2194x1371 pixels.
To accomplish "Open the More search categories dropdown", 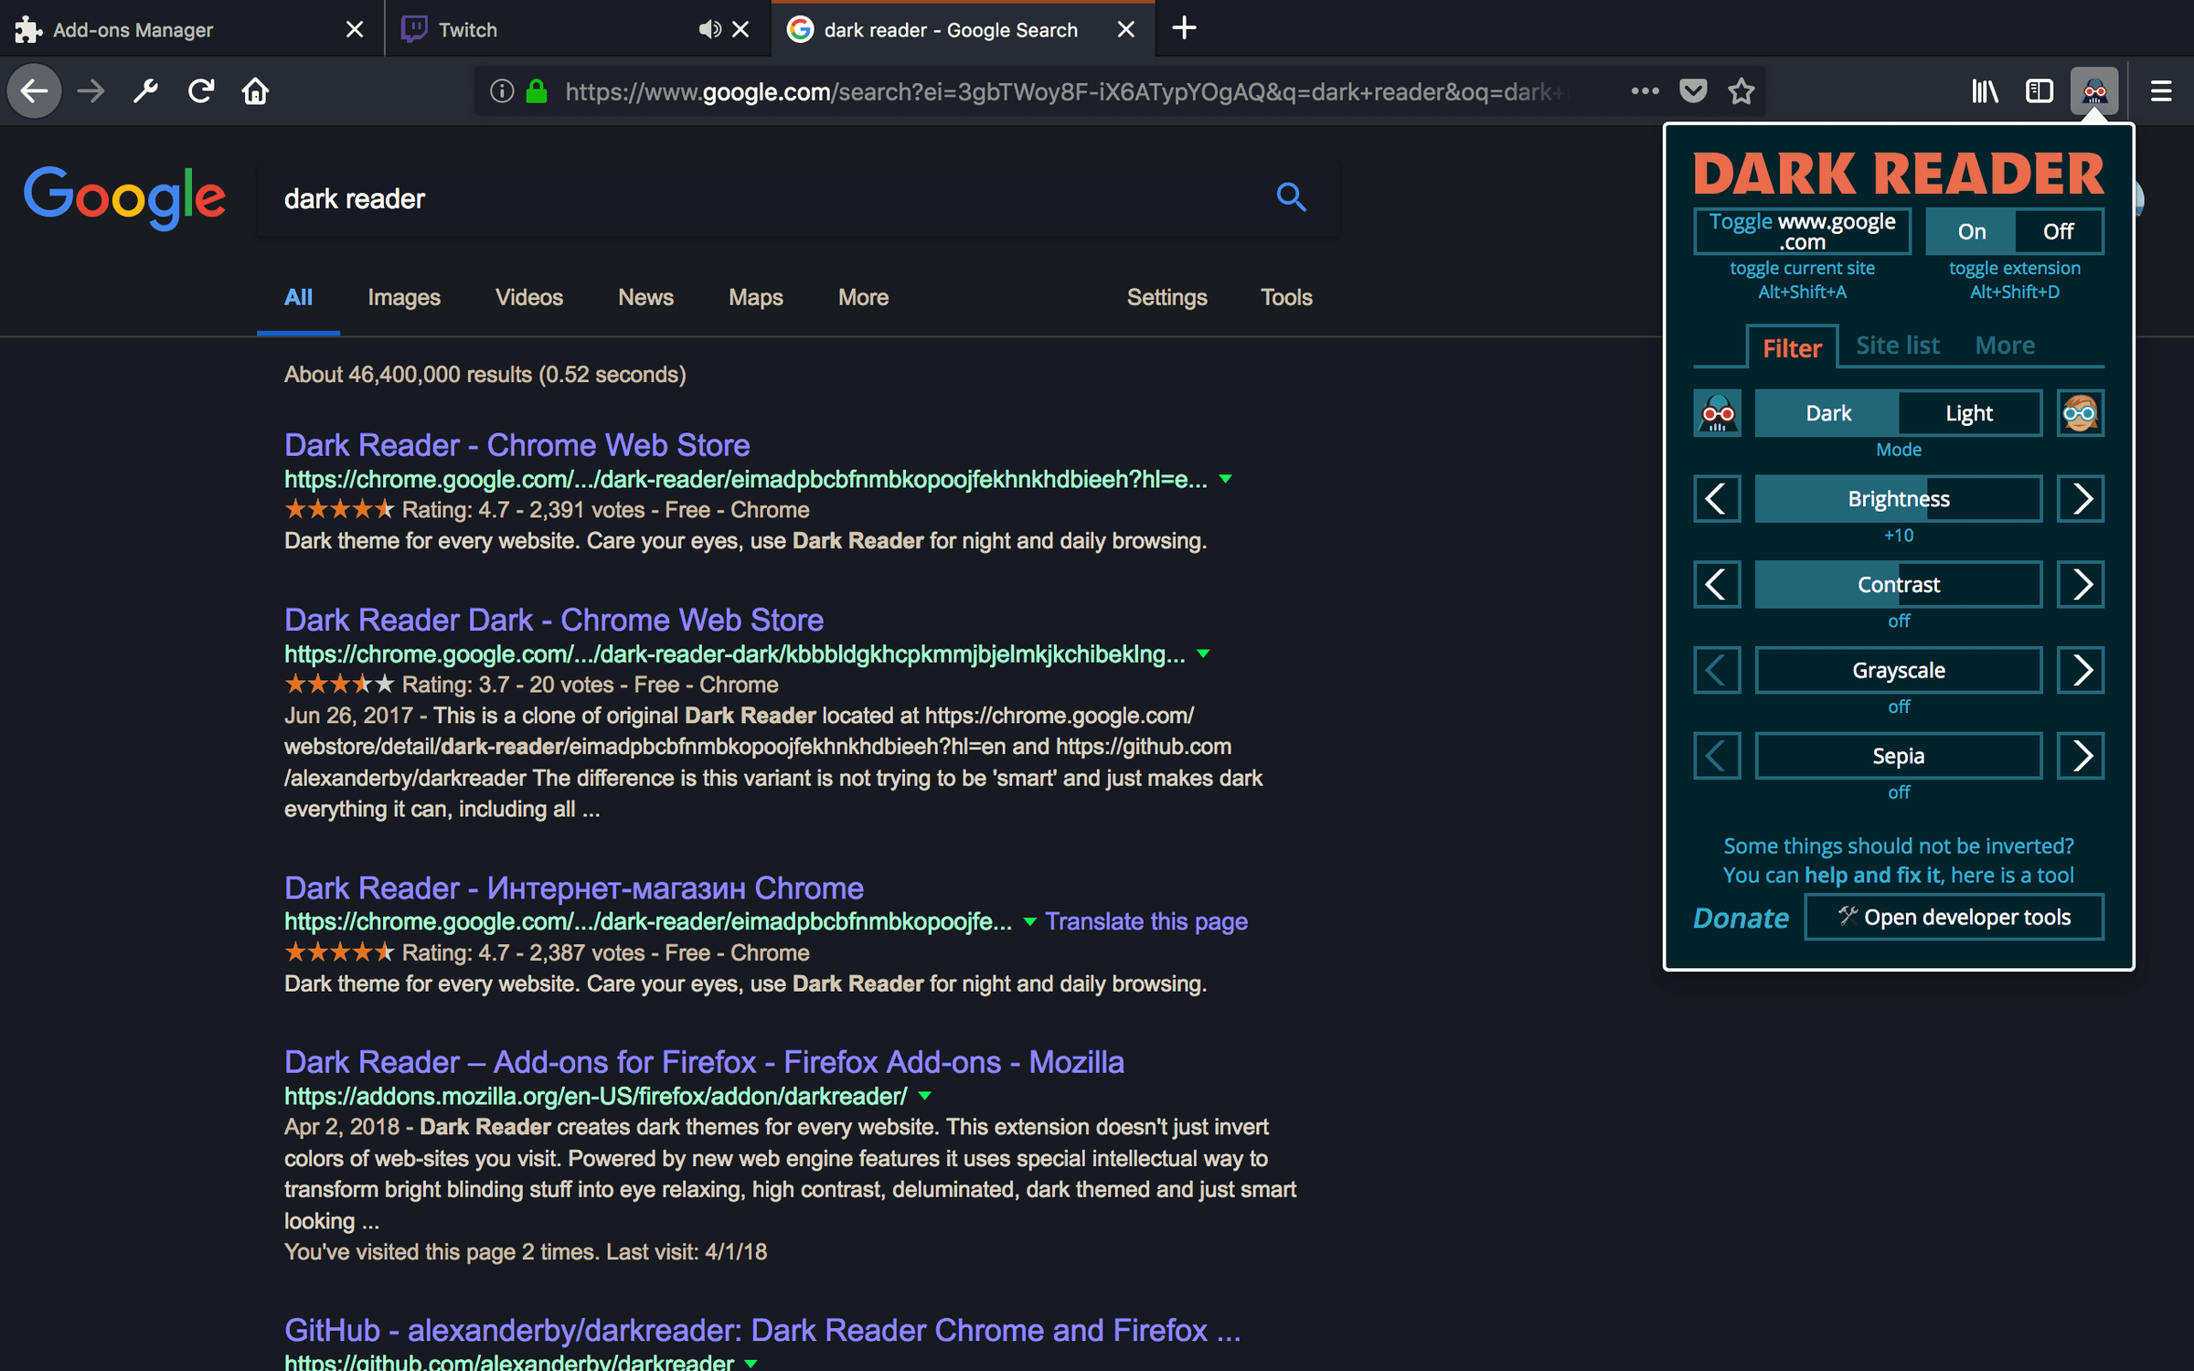I will click(x=863, y=297).
